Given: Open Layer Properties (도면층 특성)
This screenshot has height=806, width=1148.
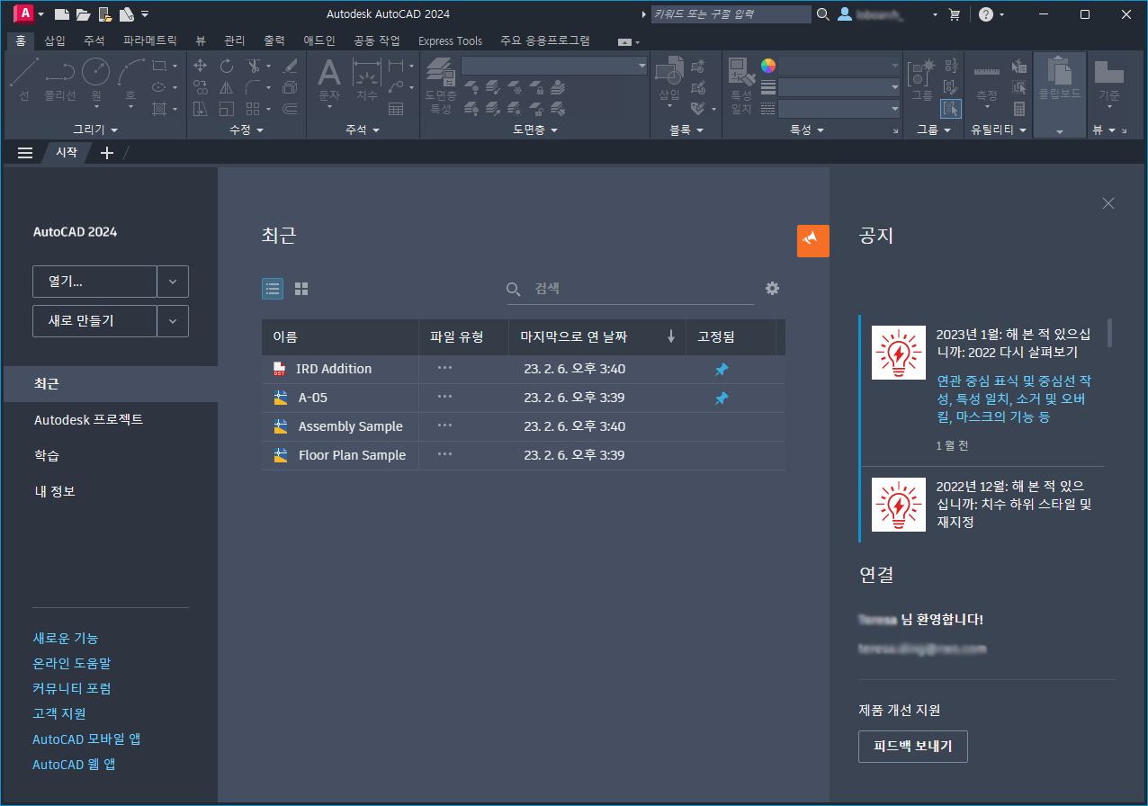Looking at the screenshot, I should click(440, 85).
